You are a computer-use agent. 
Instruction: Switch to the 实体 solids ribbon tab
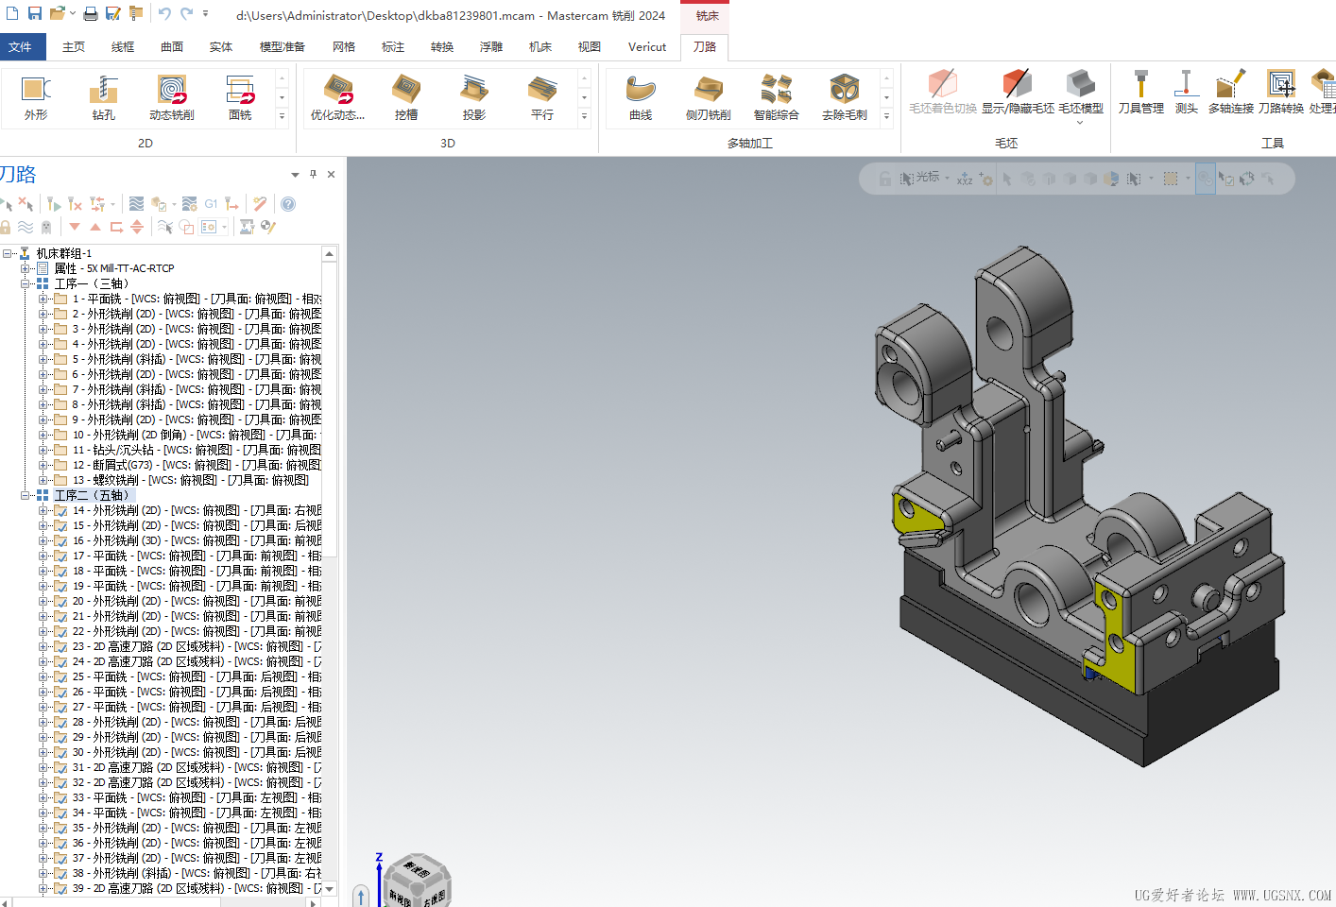tap(221, 46)
